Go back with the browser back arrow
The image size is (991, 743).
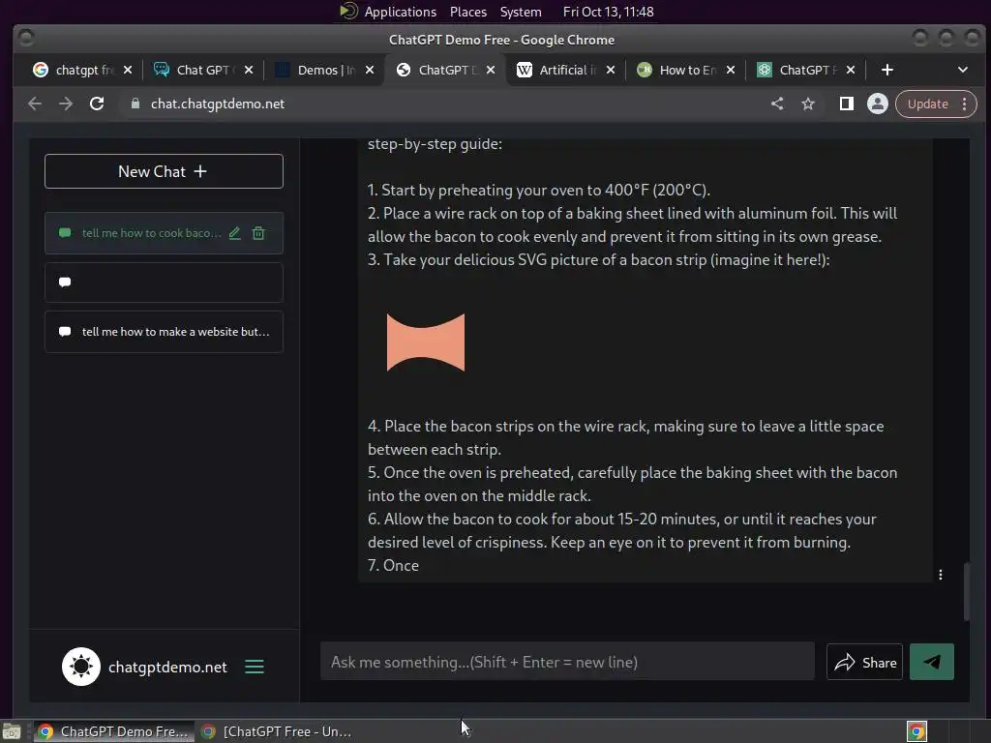(35, 104)
